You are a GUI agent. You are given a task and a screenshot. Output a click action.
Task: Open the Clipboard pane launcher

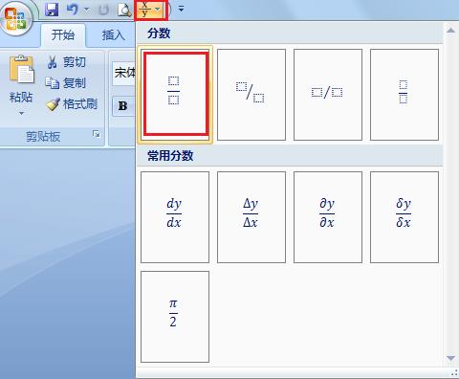(x=97, y=134)
